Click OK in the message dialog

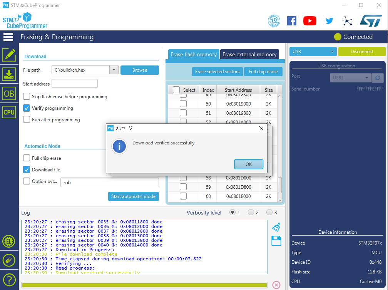click(x=249, y=164)
